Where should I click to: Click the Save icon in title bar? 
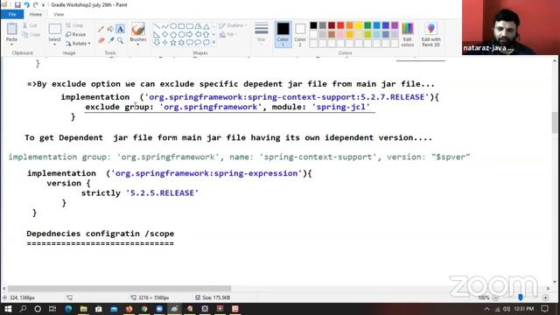pyautogui.click(x=17, y=5)
